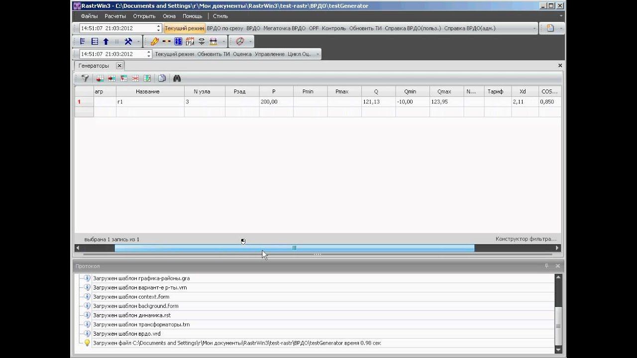The image size is (637, 358).
Task: Click the Цикл Оц. button
Action: (x=299, y=54)
